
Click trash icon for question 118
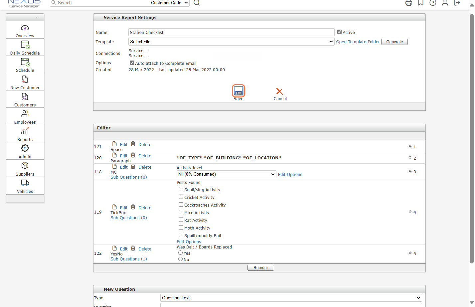pyautogui.click(x=133, y=166)
